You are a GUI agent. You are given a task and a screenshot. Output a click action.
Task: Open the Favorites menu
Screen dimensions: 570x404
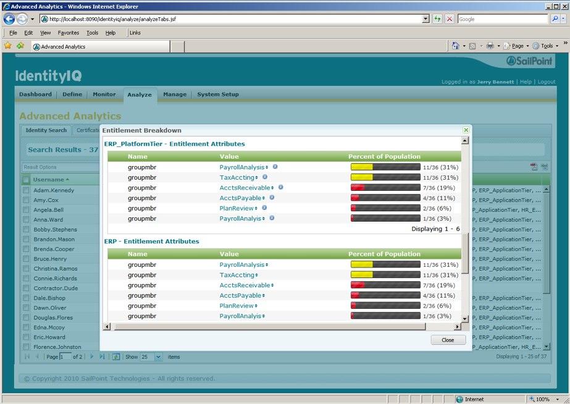pos(69,33)
